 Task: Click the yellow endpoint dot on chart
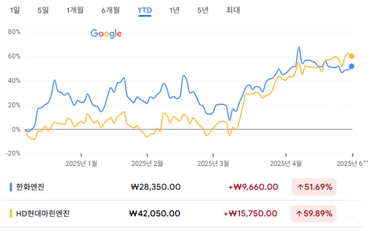point(351,56)
